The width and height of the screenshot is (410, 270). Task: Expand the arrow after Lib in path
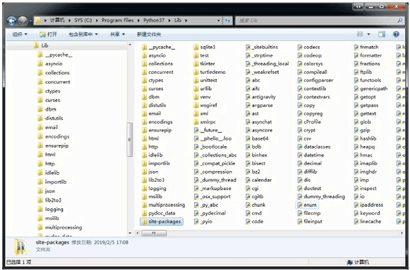click(x=186, y=20)
